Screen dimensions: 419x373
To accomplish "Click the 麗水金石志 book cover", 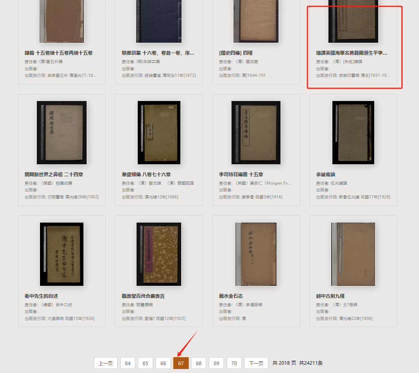I will point(256,254).
